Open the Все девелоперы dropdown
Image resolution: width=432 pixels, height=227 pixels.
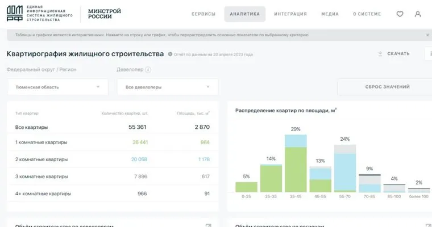click(x=167, y=87)
